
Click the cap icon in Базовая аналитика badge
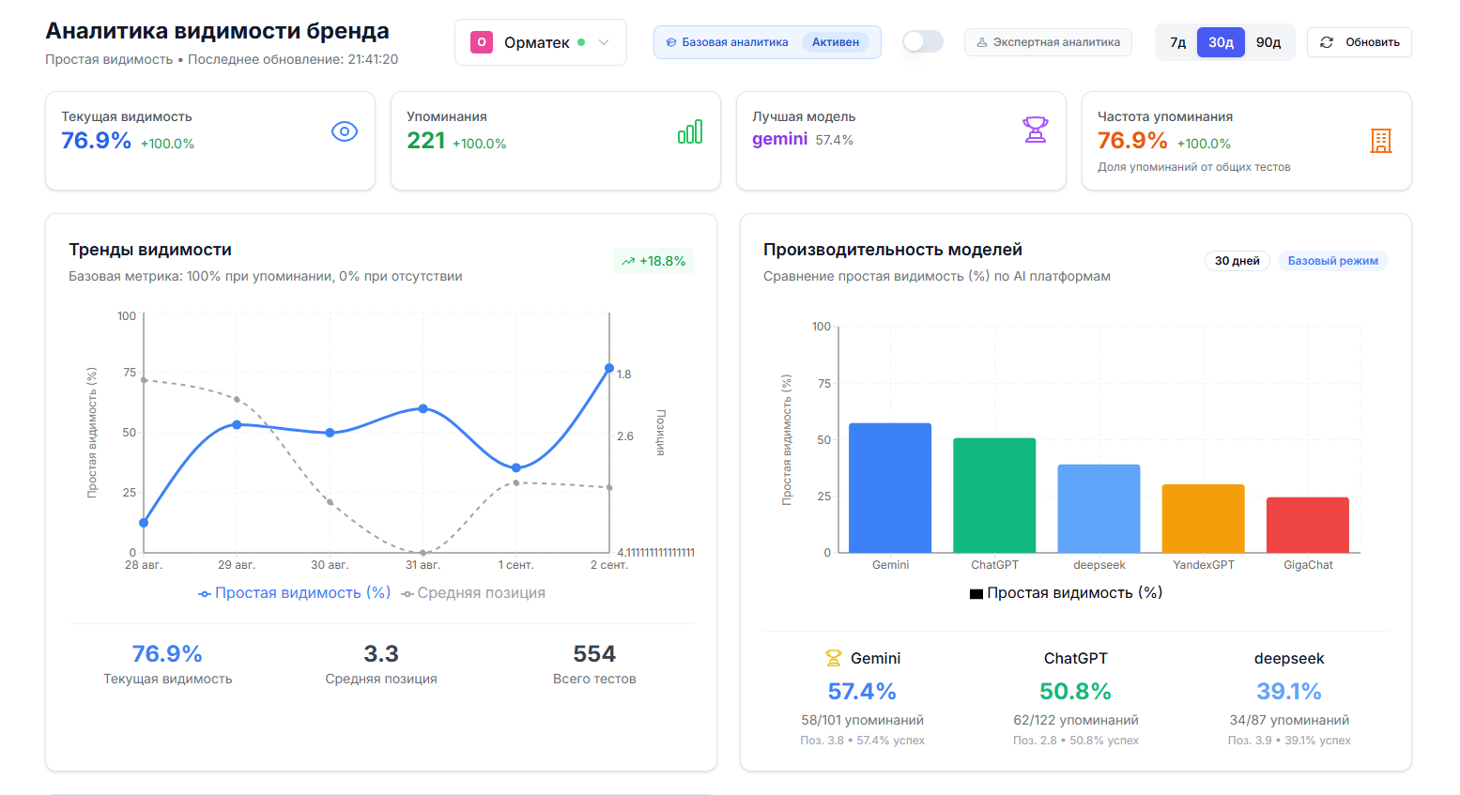click(x=669, y=41)
